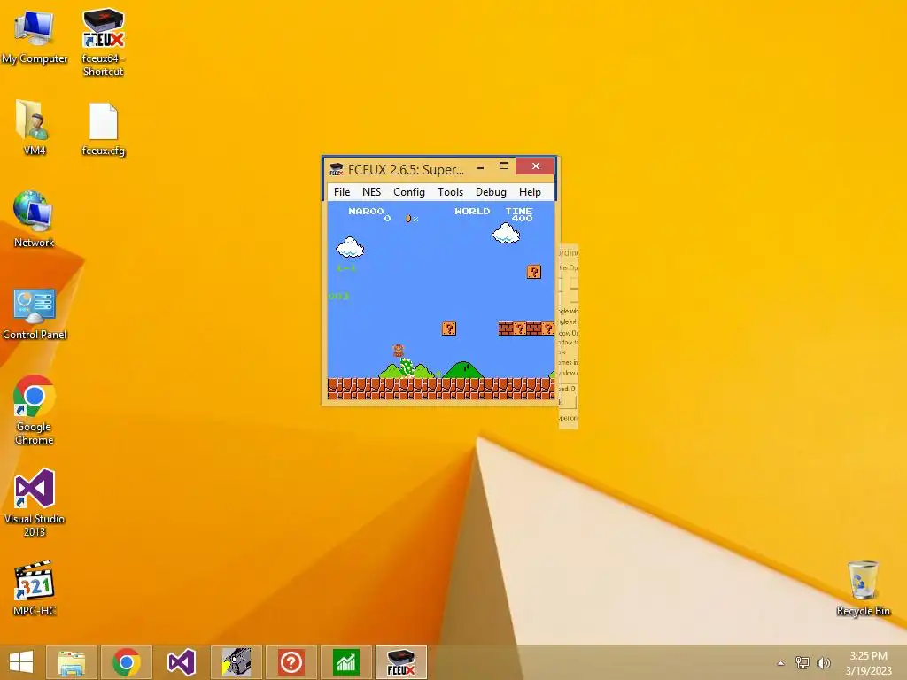Viewport: 907px width, 680px height.
Task: Select the Network desktop icon
Action: pos(34,220)
